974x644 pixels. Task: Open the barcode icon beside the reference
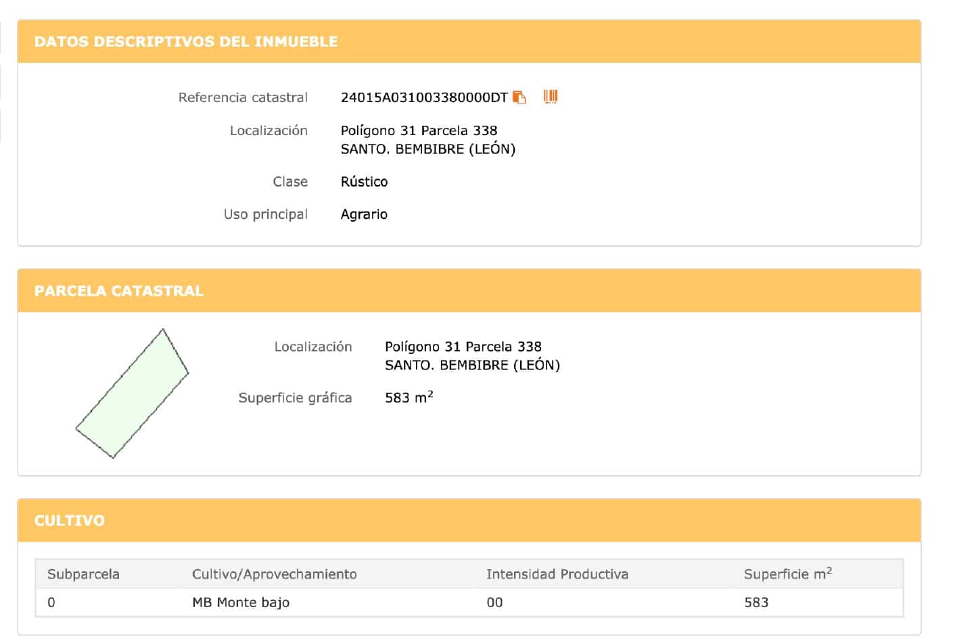click(551, 97)
